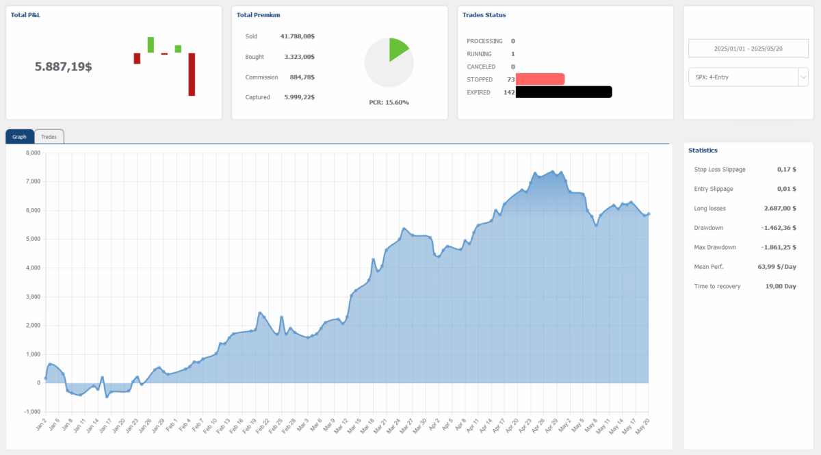Select the black EXPIRED status bar
Viewport: 821px width, 455px height.
click(563, 92)
